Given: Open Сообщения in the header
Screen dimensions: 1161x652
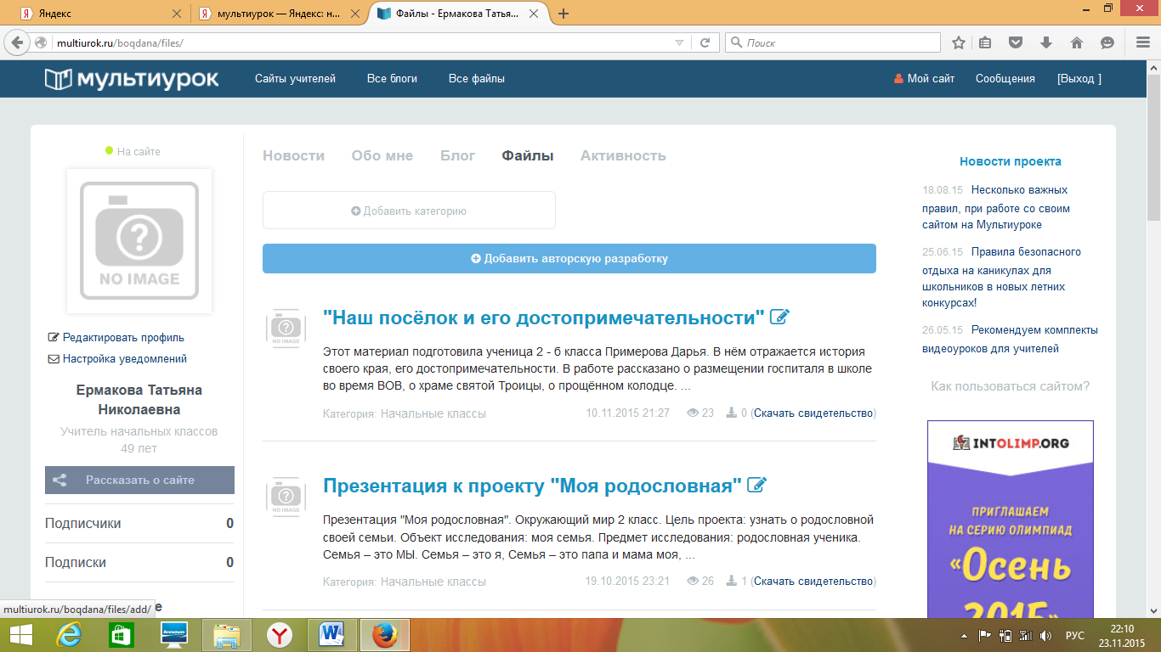Looking at the screenshot, I should click(1005, 79).
